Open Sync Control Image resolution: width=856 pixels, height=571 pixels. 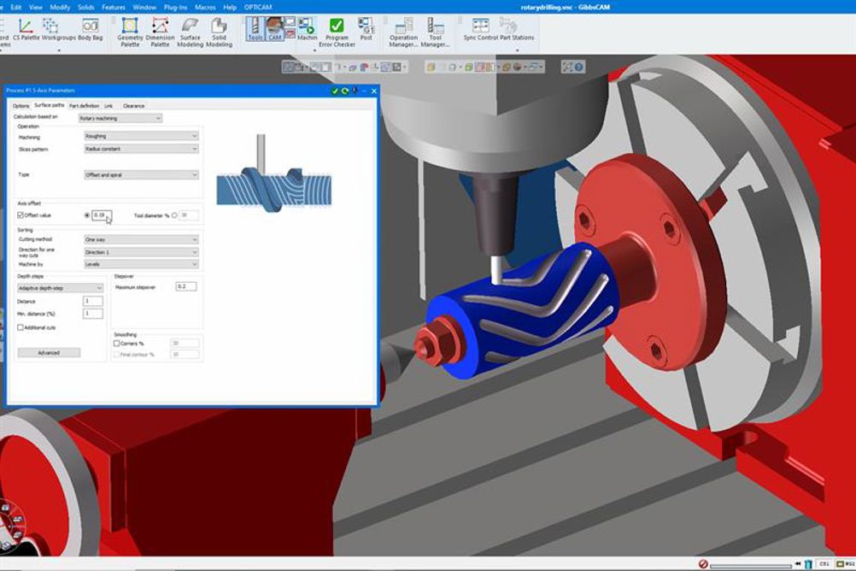[x=480, y=30]
